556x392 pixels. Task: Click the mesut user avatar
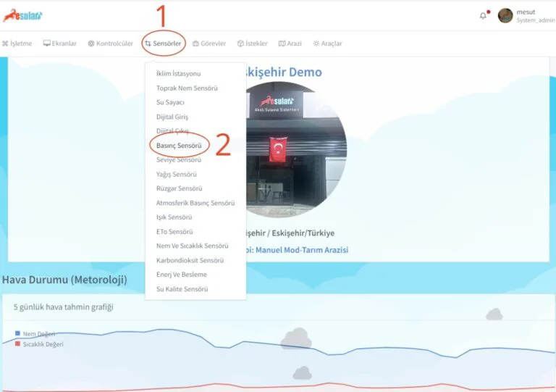[x=505, y=15]
